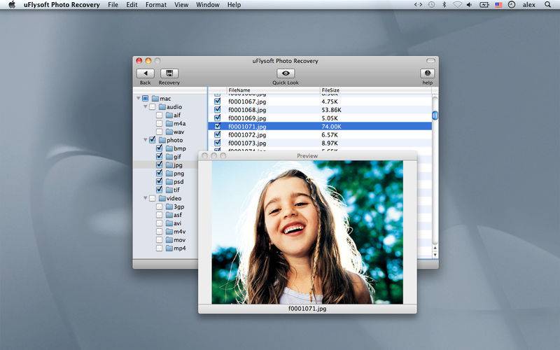Open the Edit menu

pos(132,5)
